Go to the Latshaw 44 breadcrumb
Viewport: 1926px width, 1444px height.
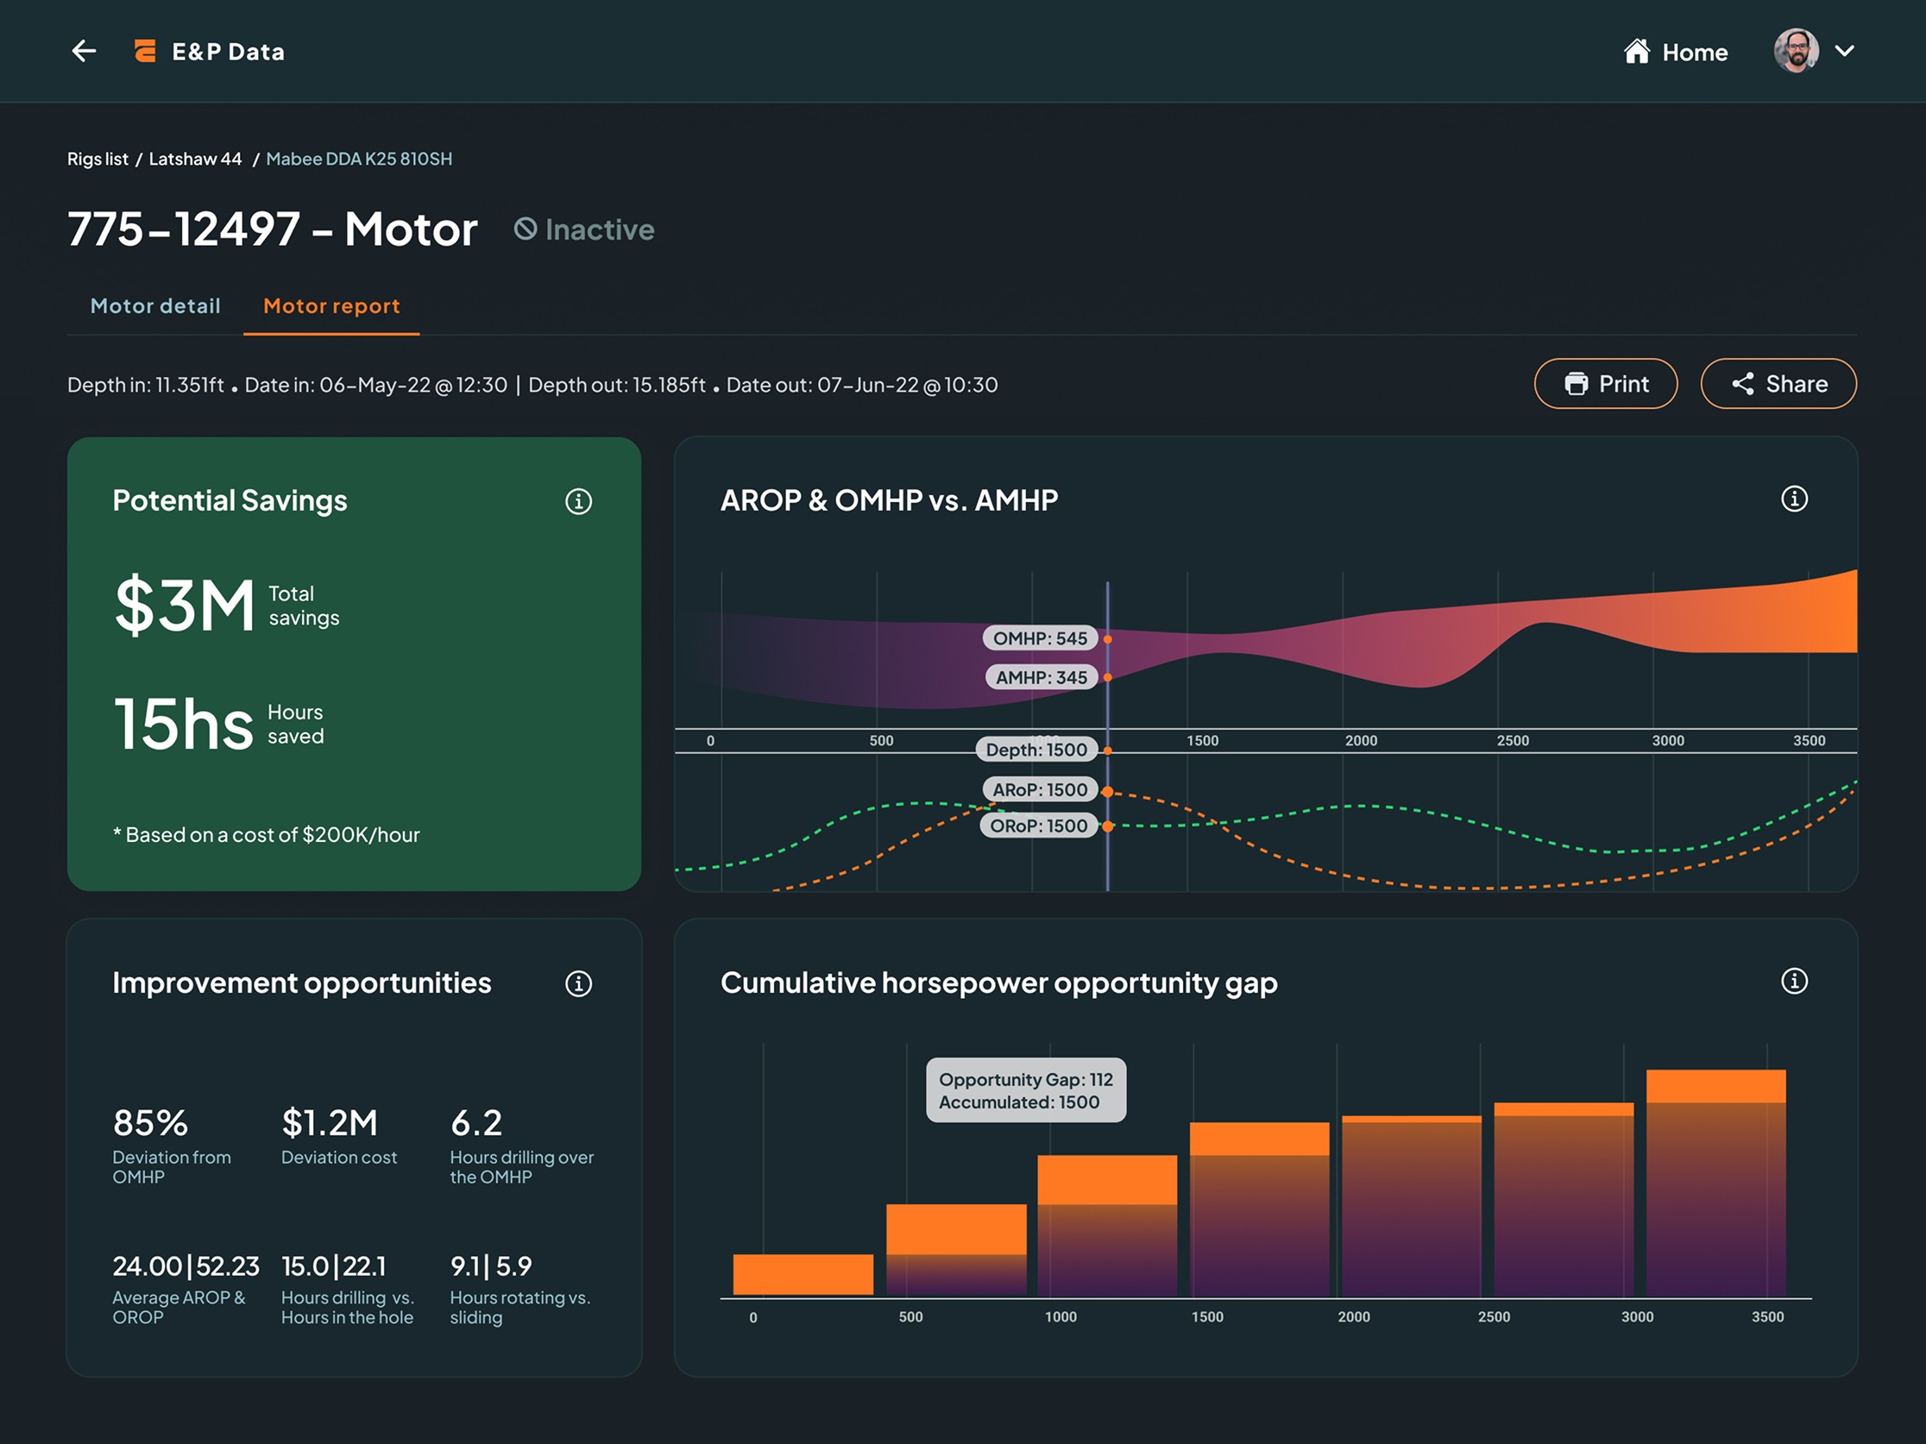(x=195, y=160)
